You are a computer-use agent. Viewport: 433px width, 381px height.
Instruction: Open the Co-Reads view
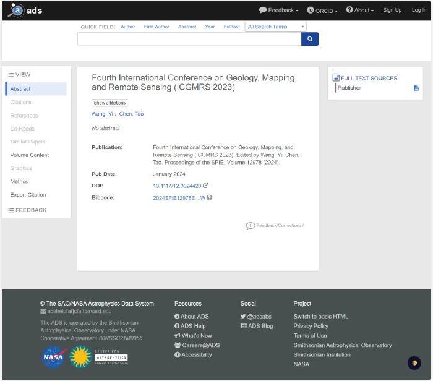coord(22,129)
